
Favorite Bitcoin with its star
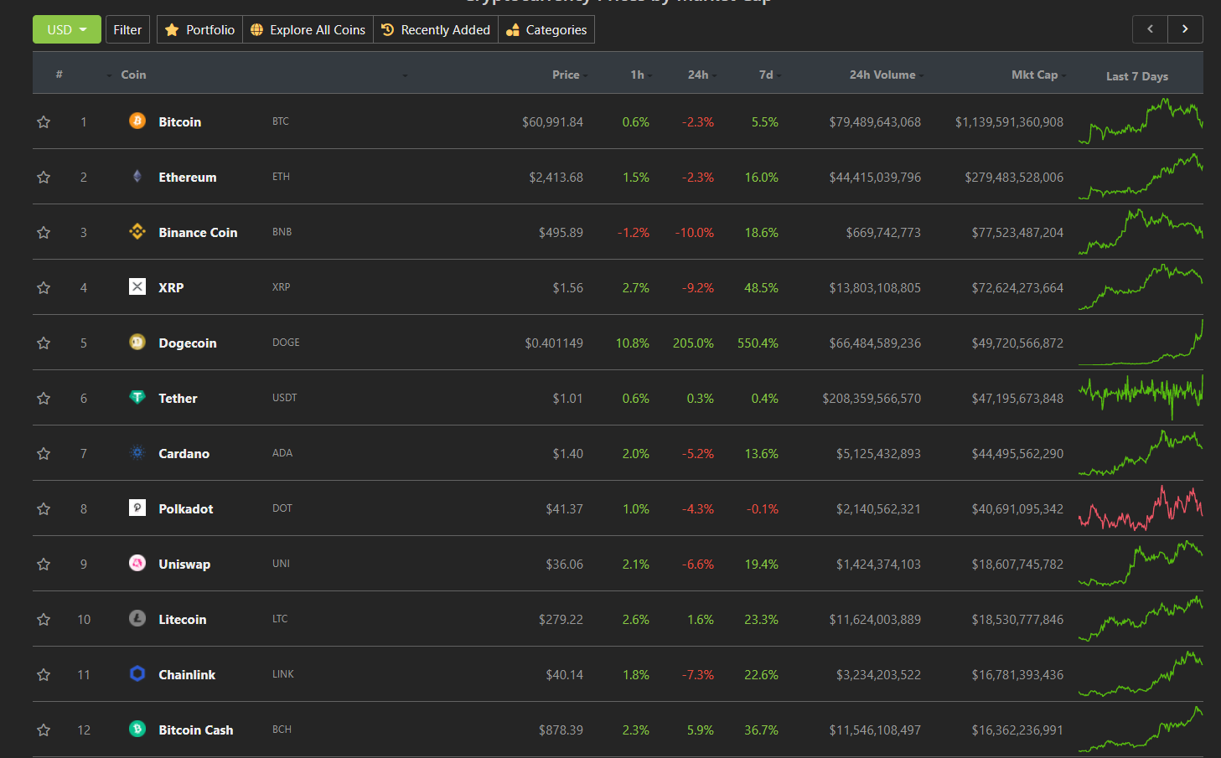tap(44, 122)
